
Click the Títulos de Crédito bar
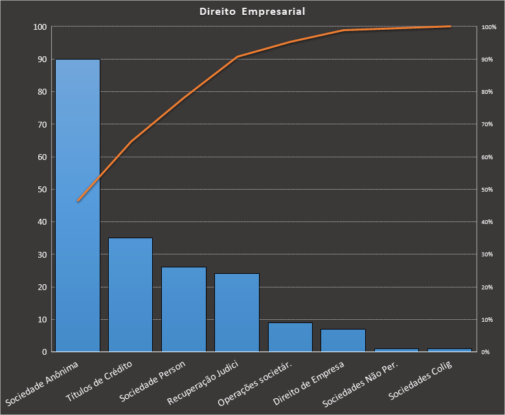tap(130, 295)
